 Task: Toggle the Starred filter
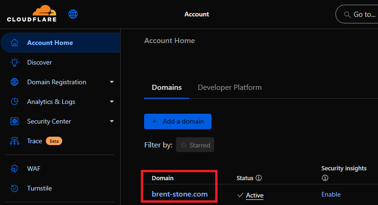pyautogui.click(x=195, y=145)
